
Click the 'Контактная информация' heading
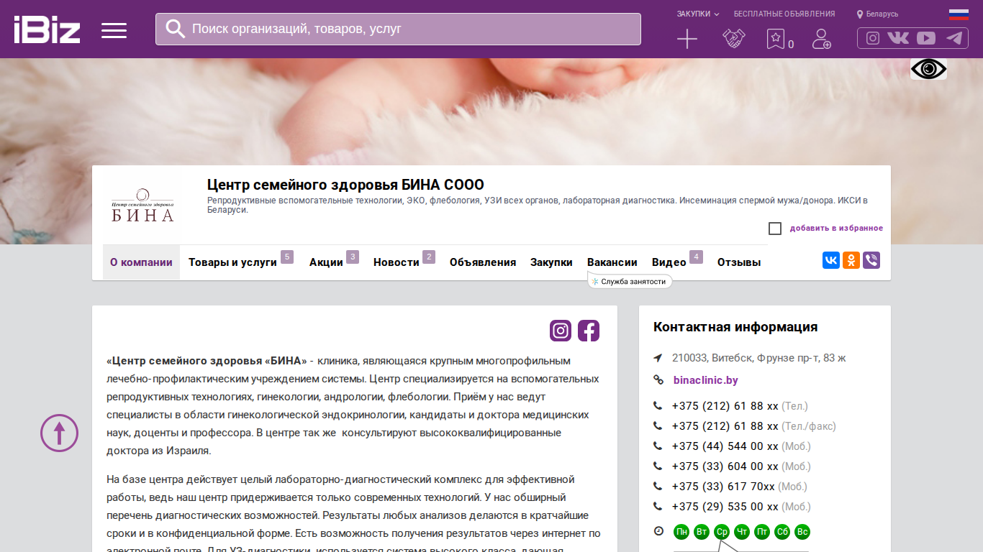tap(735, 327)
